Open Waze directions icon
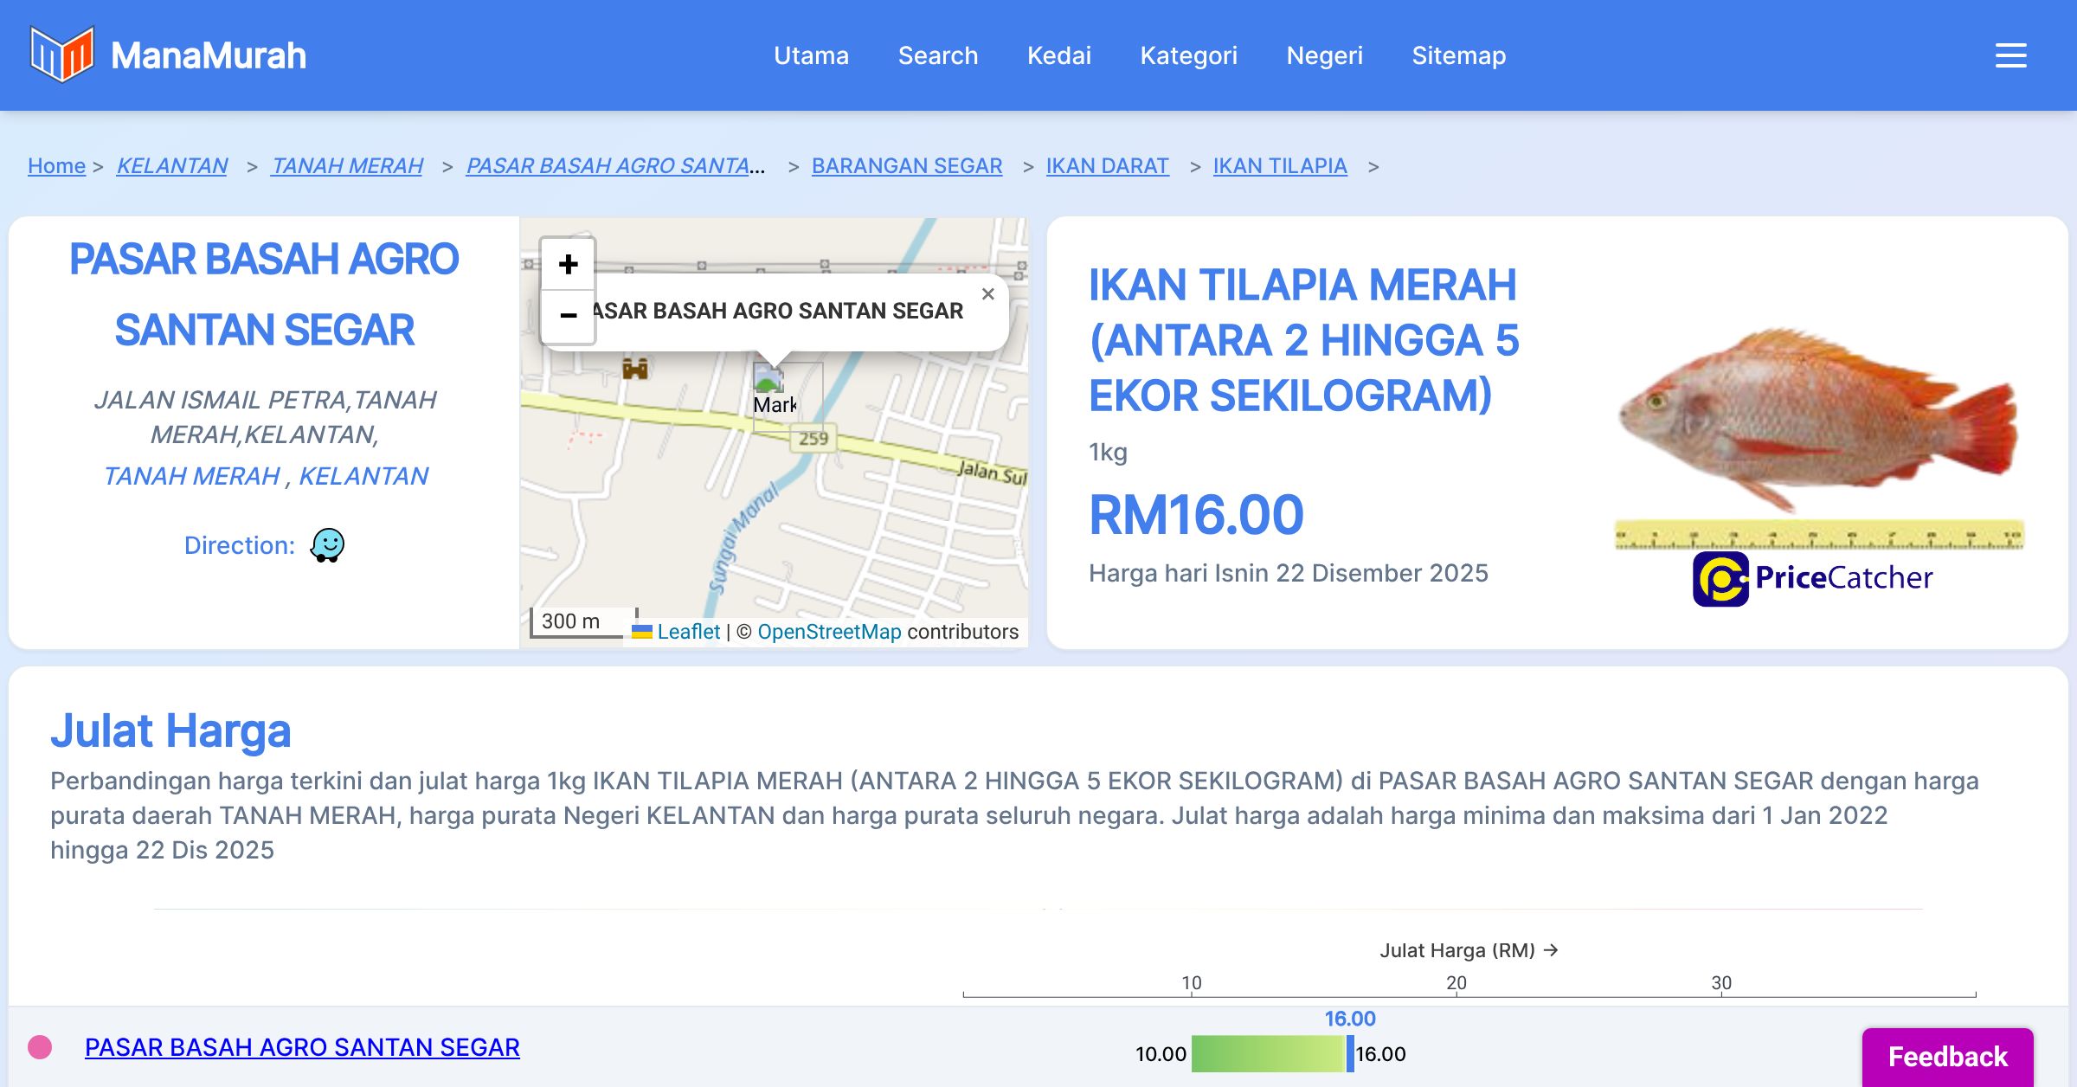2077x1087 pixels. (x=327, y=545)
